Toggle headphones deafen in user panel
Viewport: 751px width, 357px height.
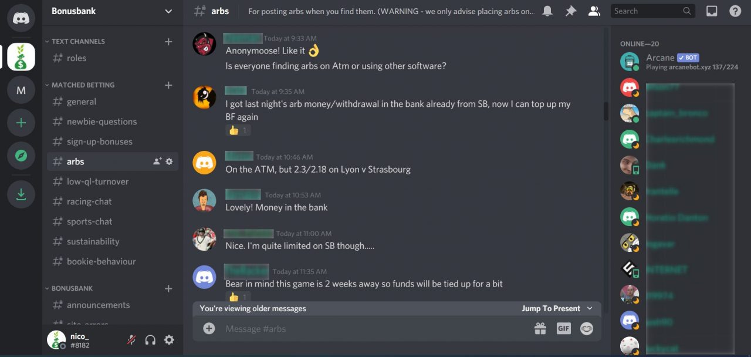(150, 340)
